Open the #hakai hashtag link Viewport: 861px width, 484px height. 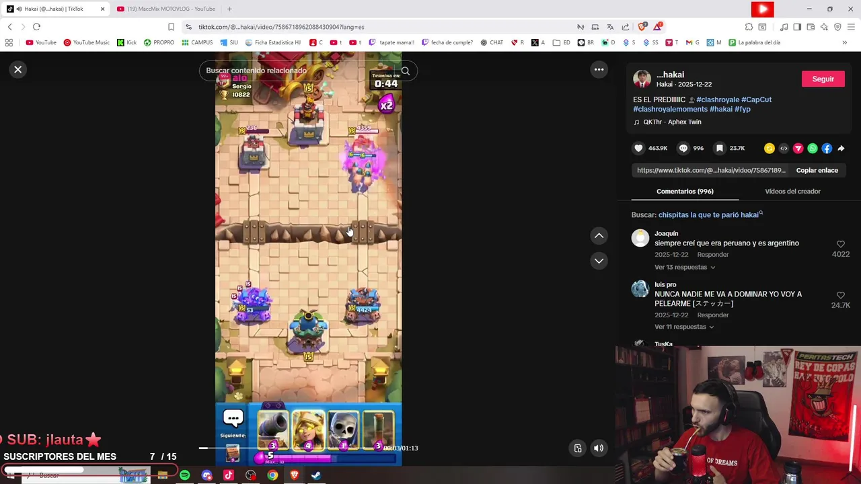click(721, 109)
